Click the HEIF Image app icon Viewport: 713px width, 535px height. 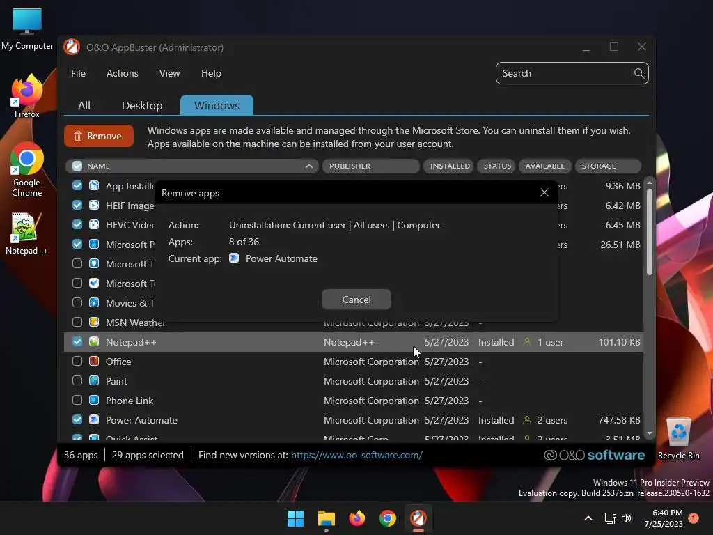(94, 206)
